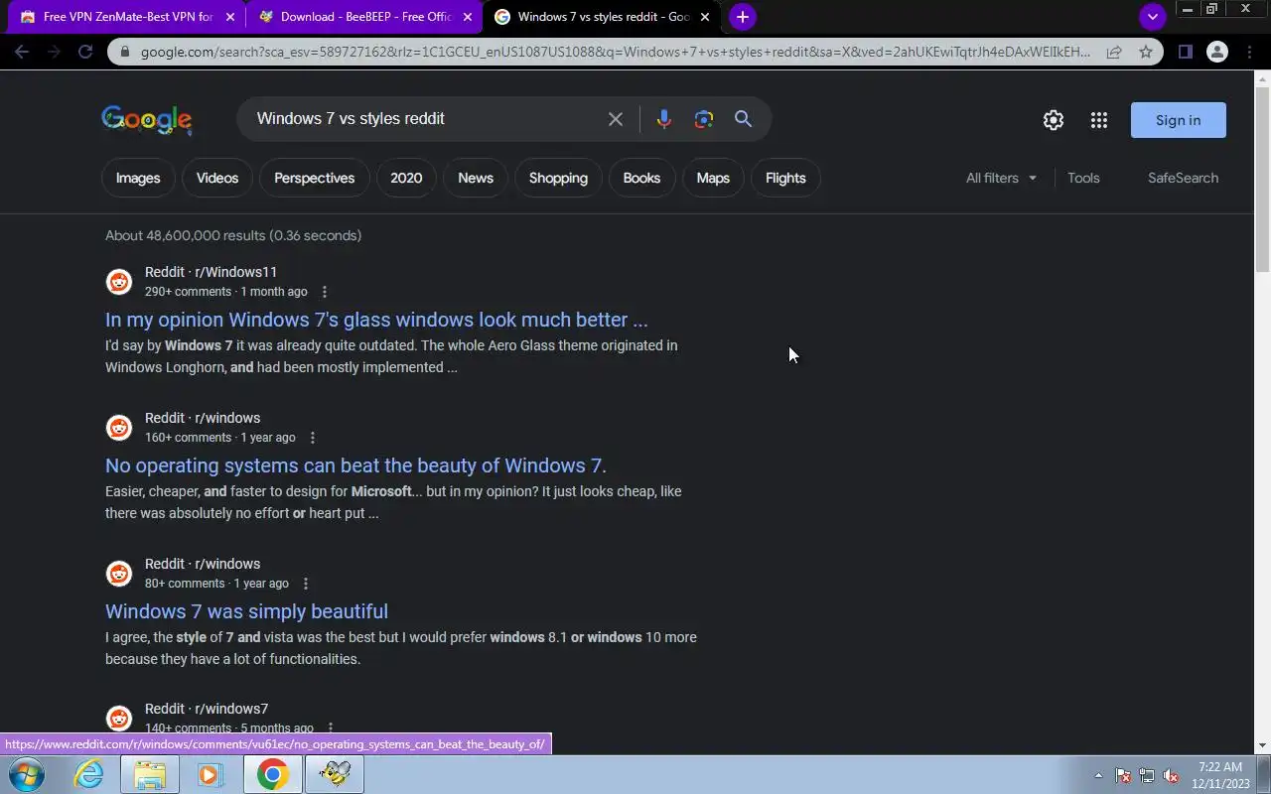Screen dimensions: 1271x794
Task: Switch to the Maps filter
Action: tap(713, 178)
